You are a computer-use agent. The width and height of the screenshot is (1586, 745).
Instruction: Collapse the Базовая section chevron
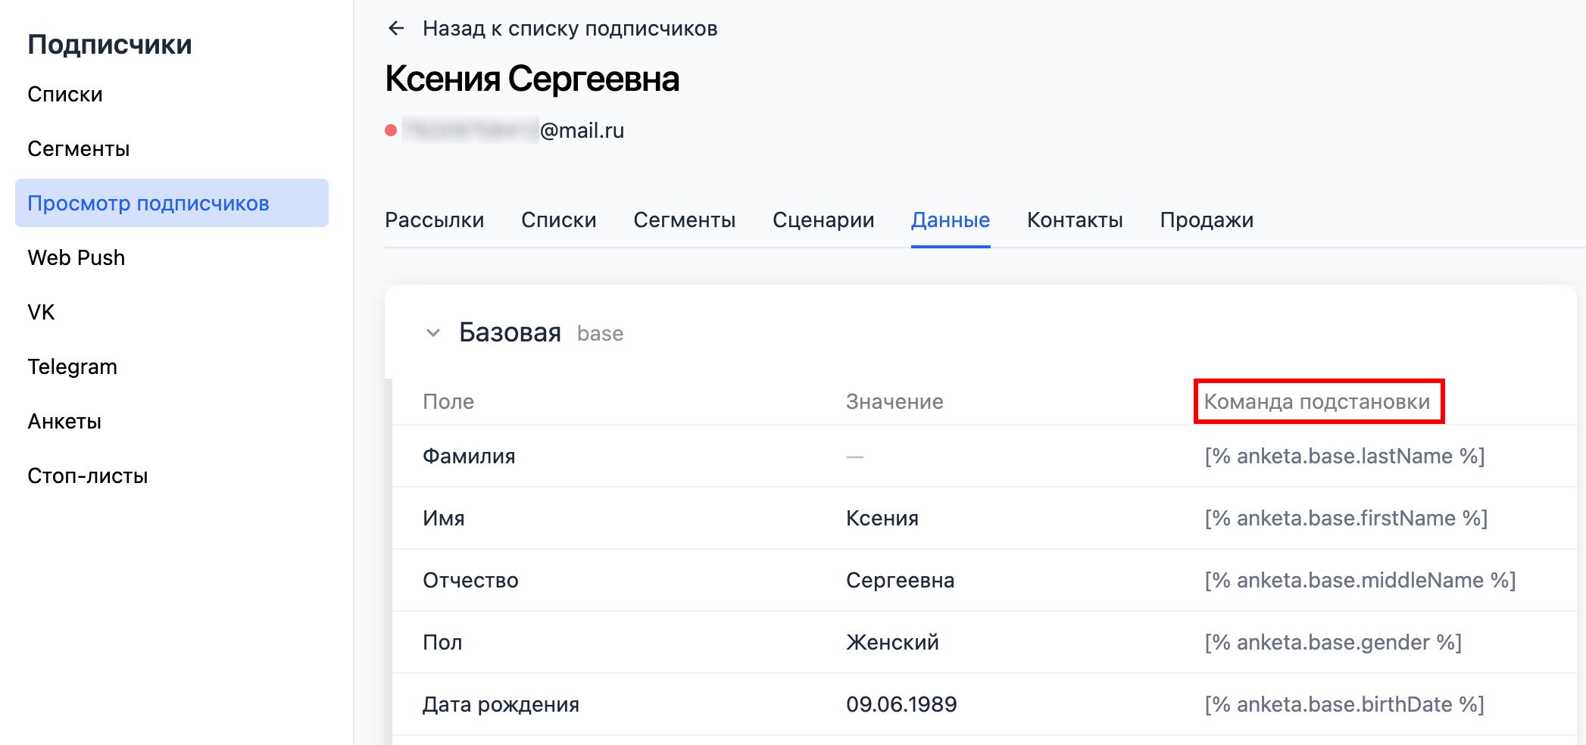click(x=433, y=333)
